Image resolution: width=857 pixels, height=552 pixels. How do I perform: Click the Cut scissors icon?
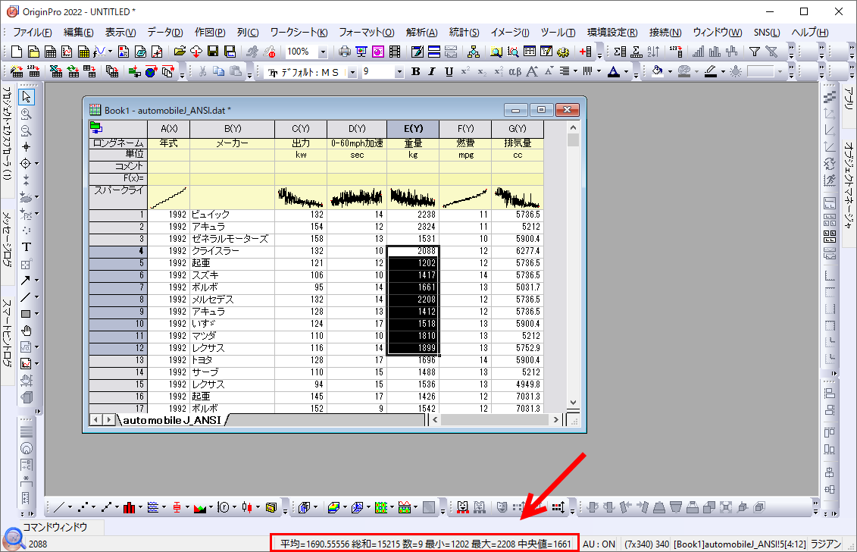(x=202, y=72)
